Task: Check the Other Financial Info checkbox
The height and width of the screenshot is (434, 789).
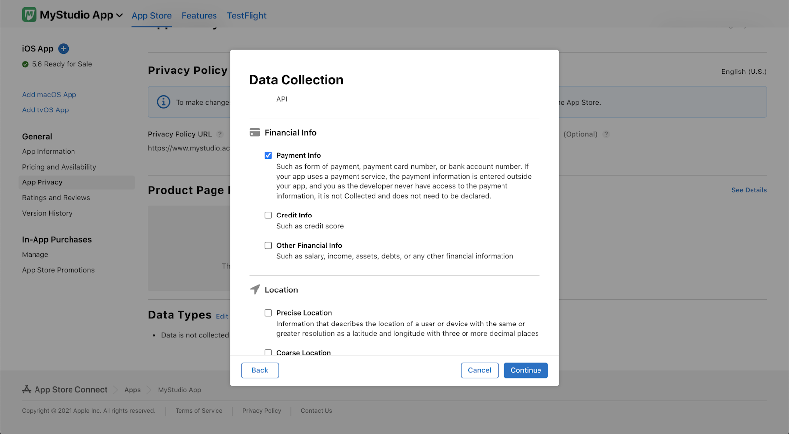Action: [268, 245]
